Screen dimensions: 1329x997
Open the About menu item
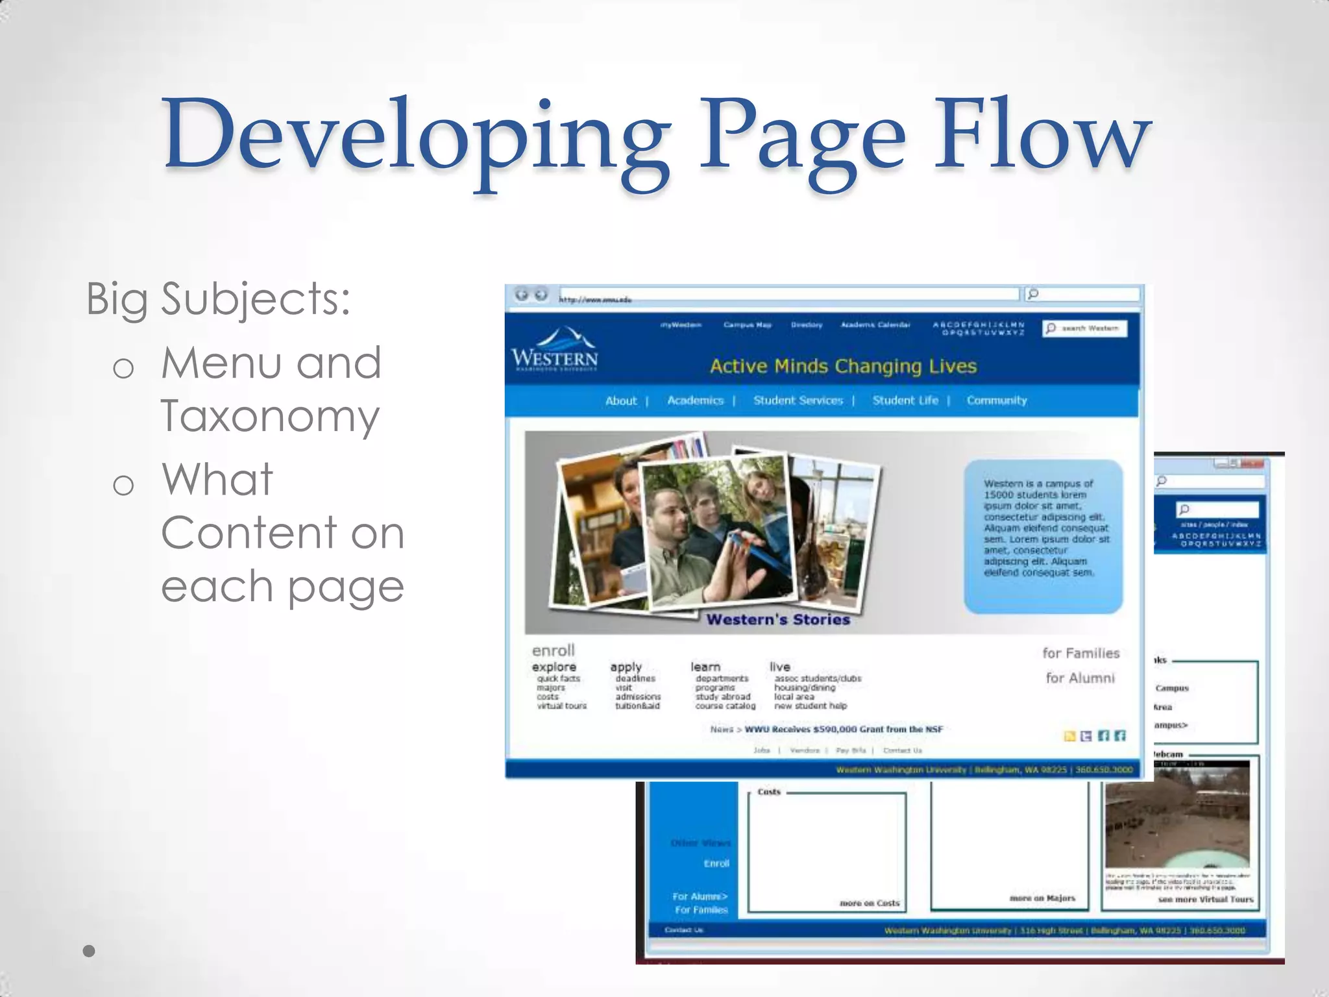pos(621,401)
